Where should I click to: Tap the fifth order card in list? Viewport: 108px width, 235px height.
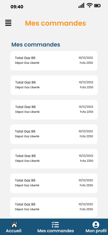pos(54,159)
